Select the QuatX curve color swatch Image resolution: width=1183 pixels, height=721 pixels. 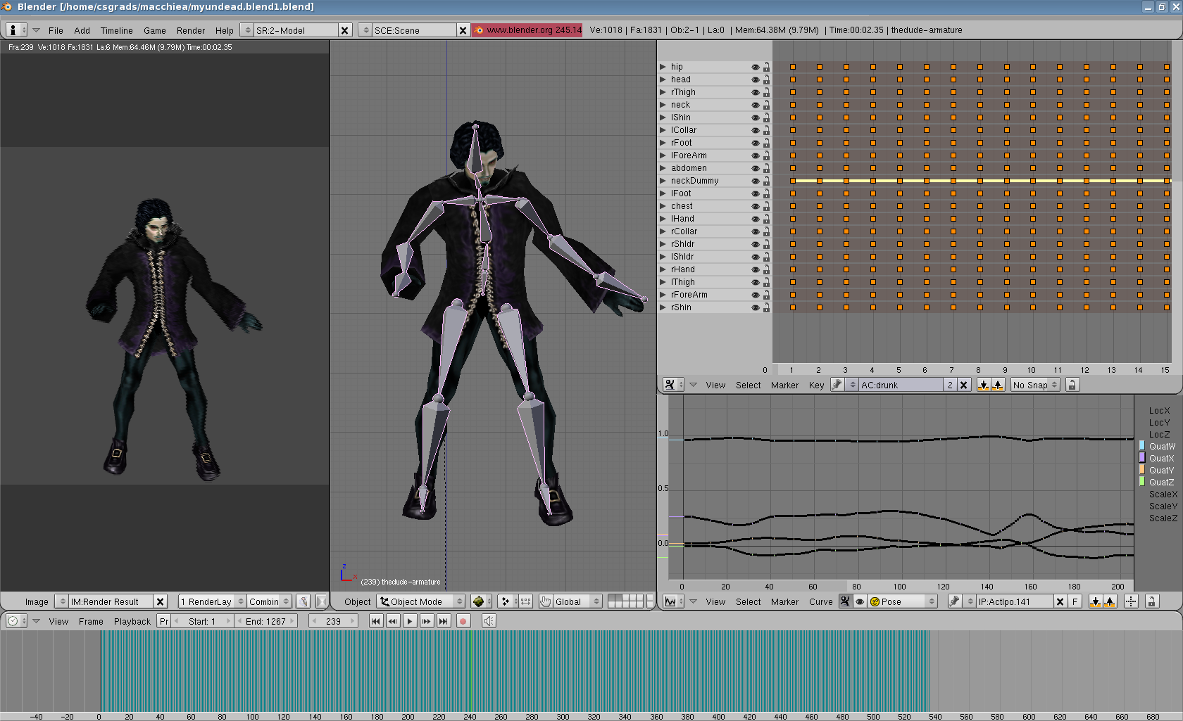[1142, 458]
